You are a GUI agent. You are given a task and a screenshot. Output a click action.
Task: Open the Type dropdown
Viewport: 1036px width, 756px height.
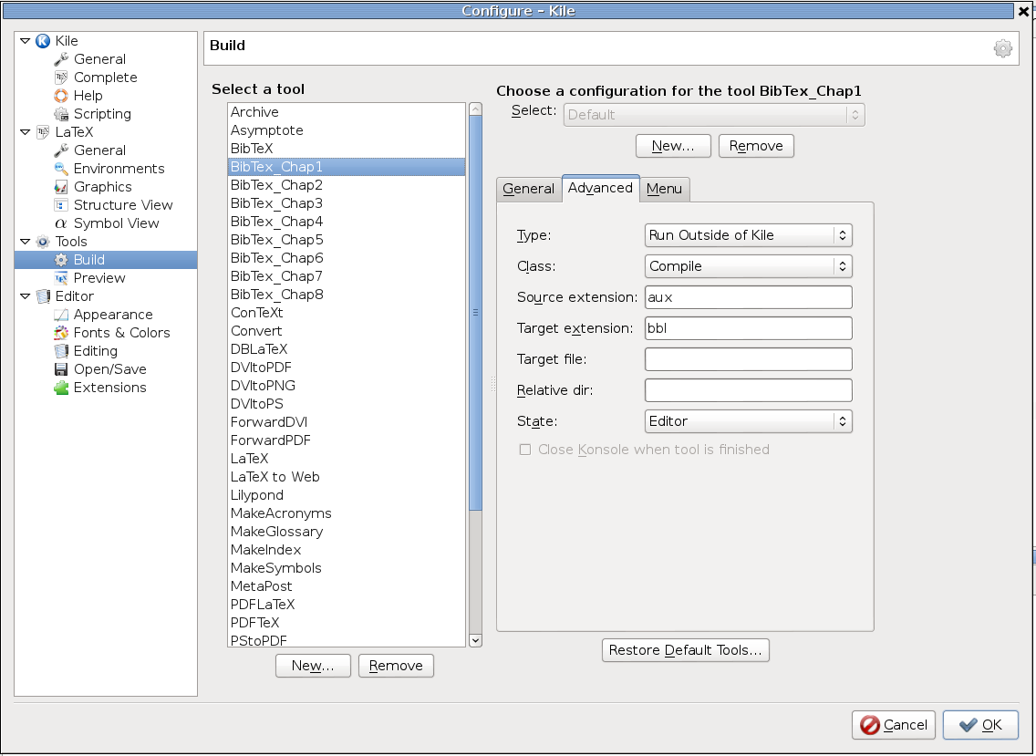coord(749,235)
